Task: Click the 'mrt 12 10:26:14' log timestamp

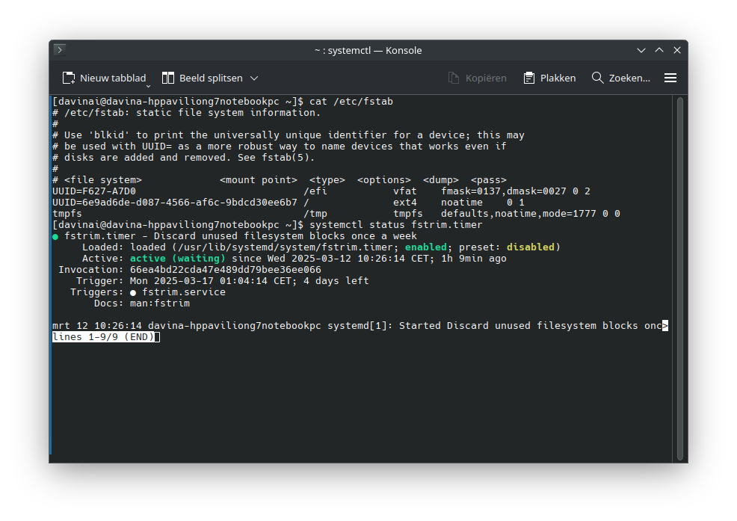Action: point(97,326)
